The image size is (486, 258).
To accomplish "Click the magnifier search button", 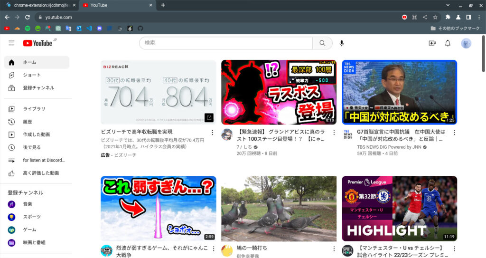I will [x=322, y=43].
